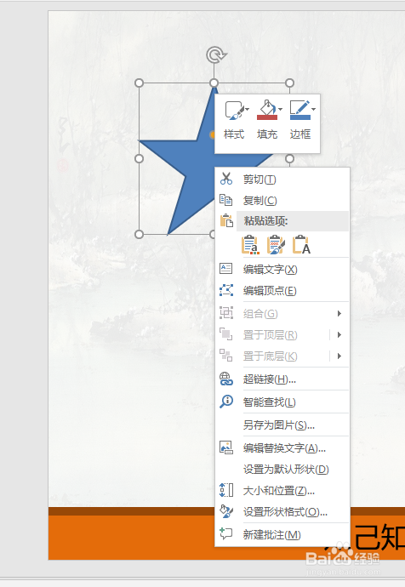Viewport: 405px width, 587px height.
Task: Expand the 组合(G) submenu arrow
Action: pos(339,313)
